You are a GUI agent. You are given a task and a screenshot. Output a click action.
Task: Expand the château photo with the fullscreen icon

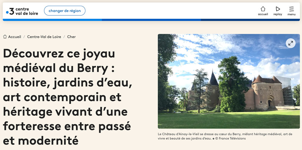[x=291, y=43]
